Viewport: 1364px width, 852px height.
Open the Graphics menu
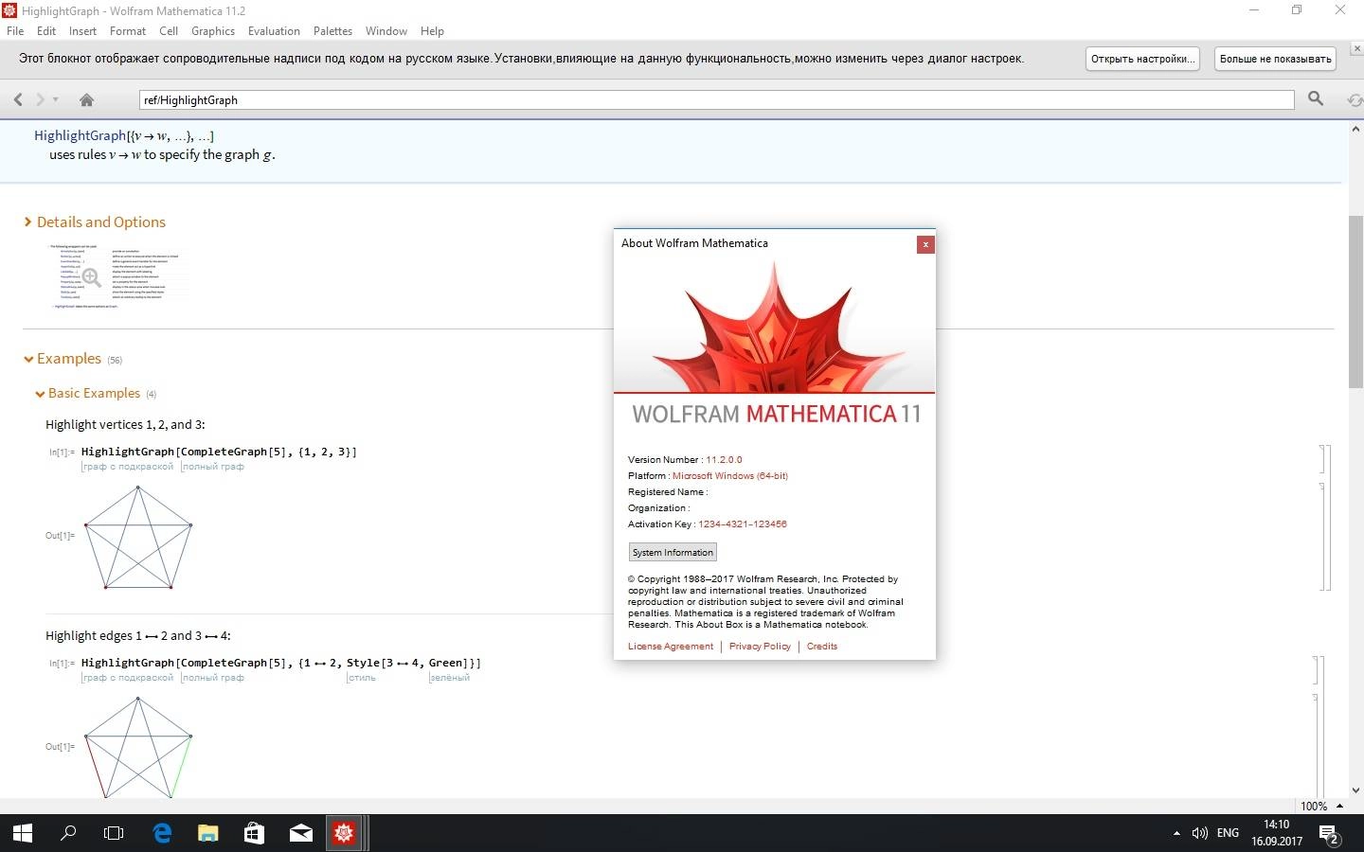coord(213,30)
